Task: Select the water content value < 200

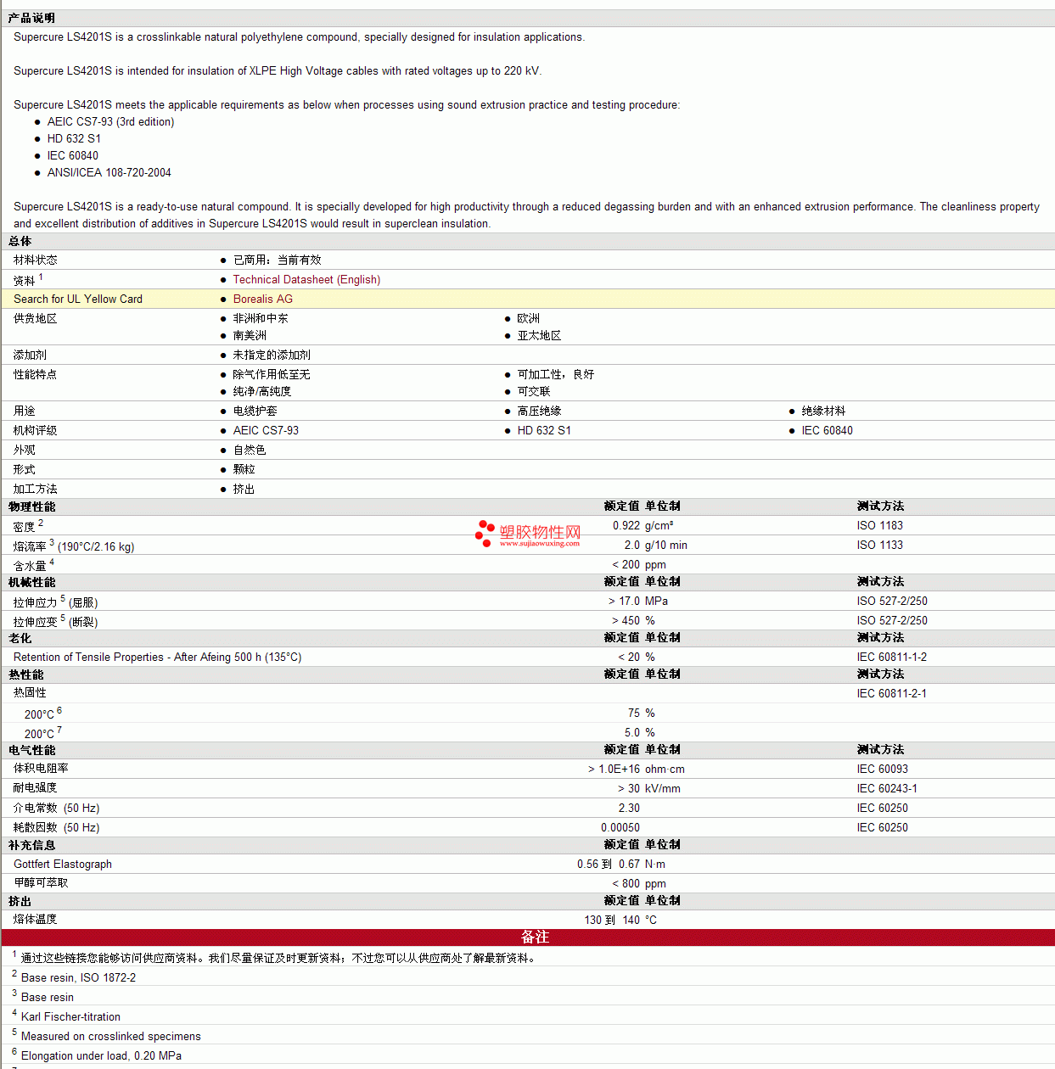Action: click(x=626, y=564)
